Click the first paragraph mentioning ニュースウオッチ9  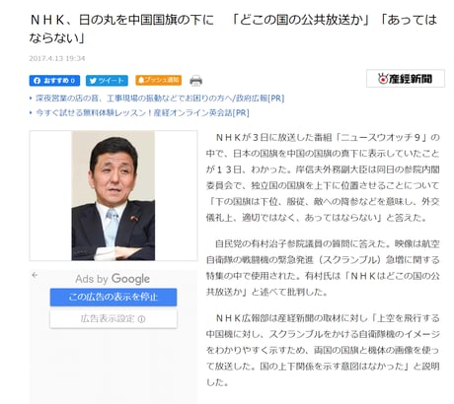(x=323, y=177)
